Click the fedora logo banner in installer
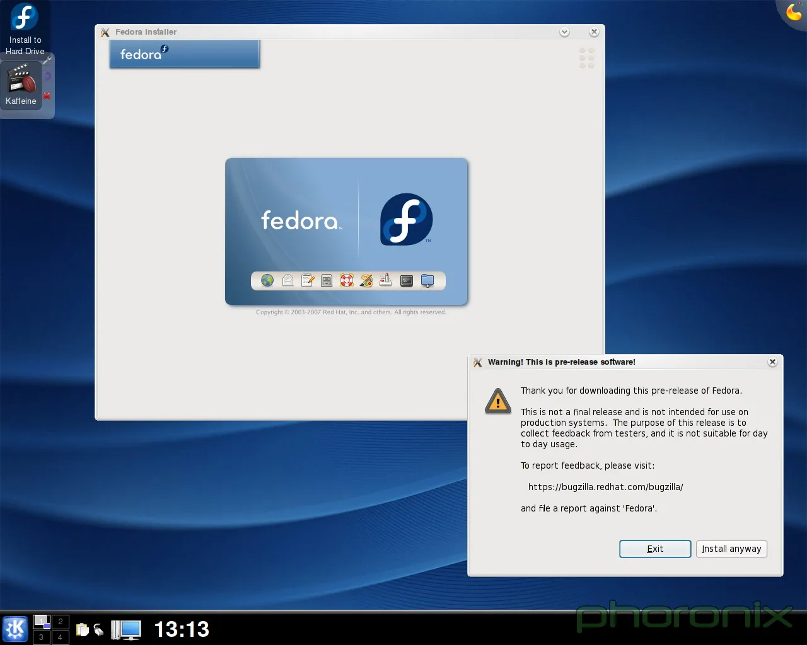 [185, 54]
